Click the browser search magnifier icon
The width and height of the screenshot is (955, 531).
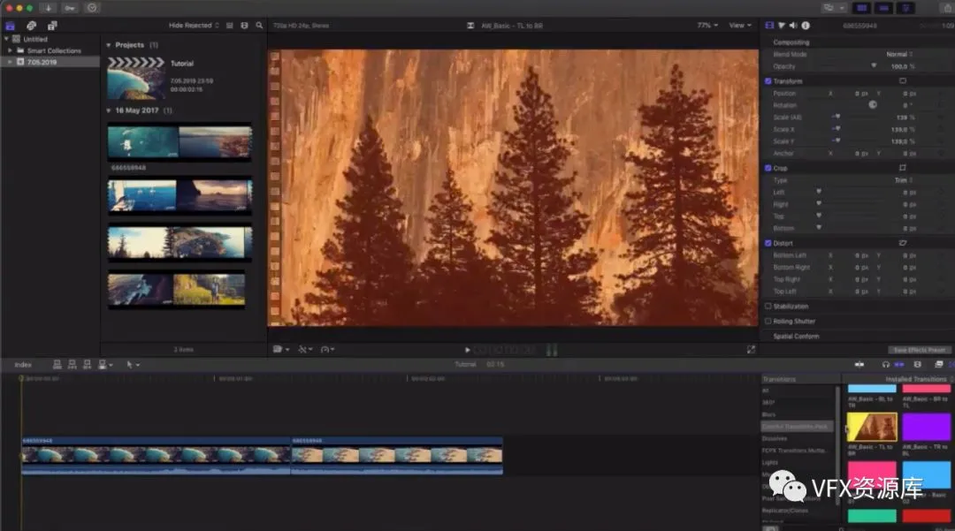(259, 26)
